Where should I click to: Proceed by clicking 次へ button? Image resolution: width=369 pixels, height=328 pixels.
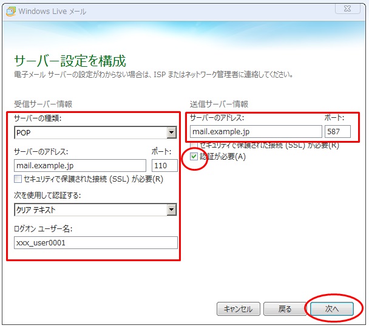331,309
